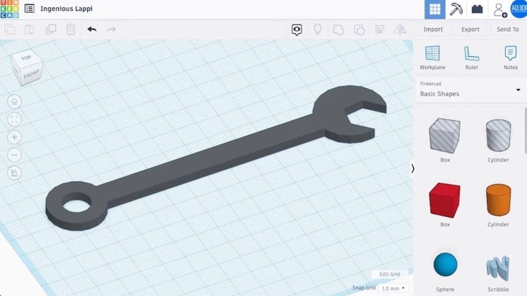Click the Import button
The height and width of the screenshot is (296, 527).
click(433, 29)
